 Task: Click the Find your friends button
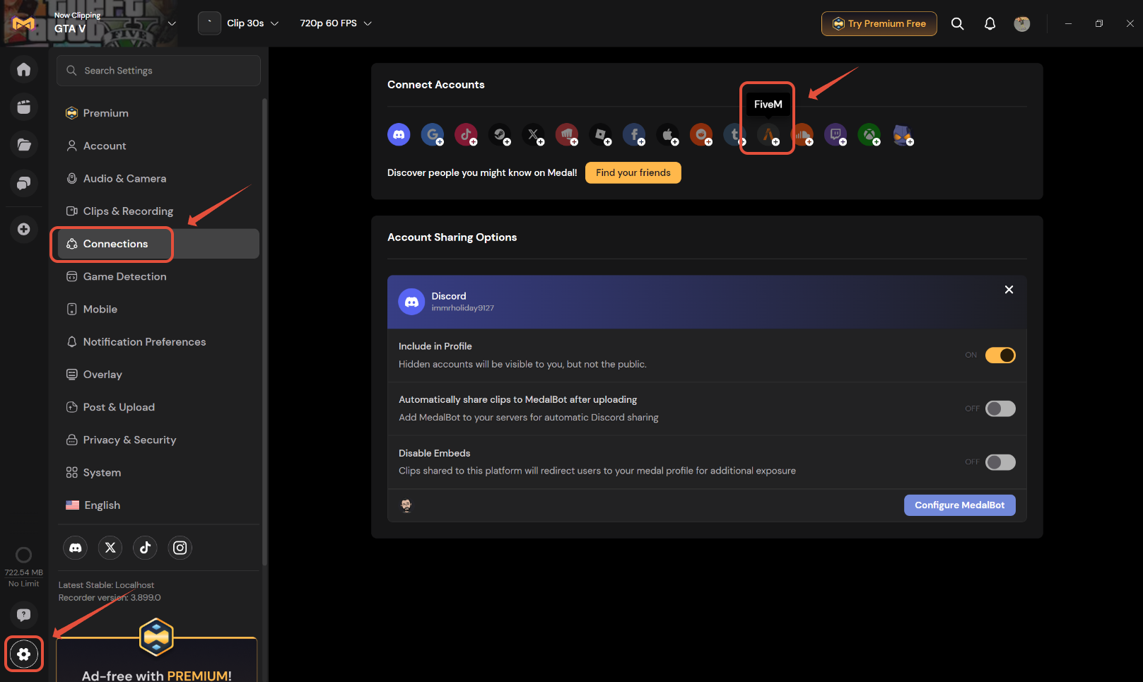(x=633, y=172)
